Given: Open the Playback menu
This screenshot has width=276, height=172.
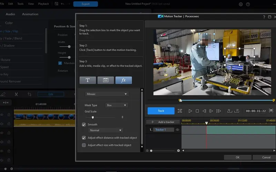Looking at the screenshot, I should [x=43, y=4].
